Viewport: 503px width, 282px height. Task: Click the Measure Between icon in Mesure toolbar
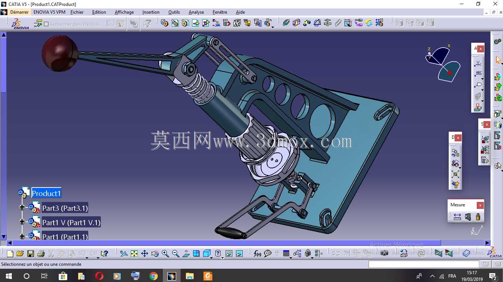coord(457,217)
